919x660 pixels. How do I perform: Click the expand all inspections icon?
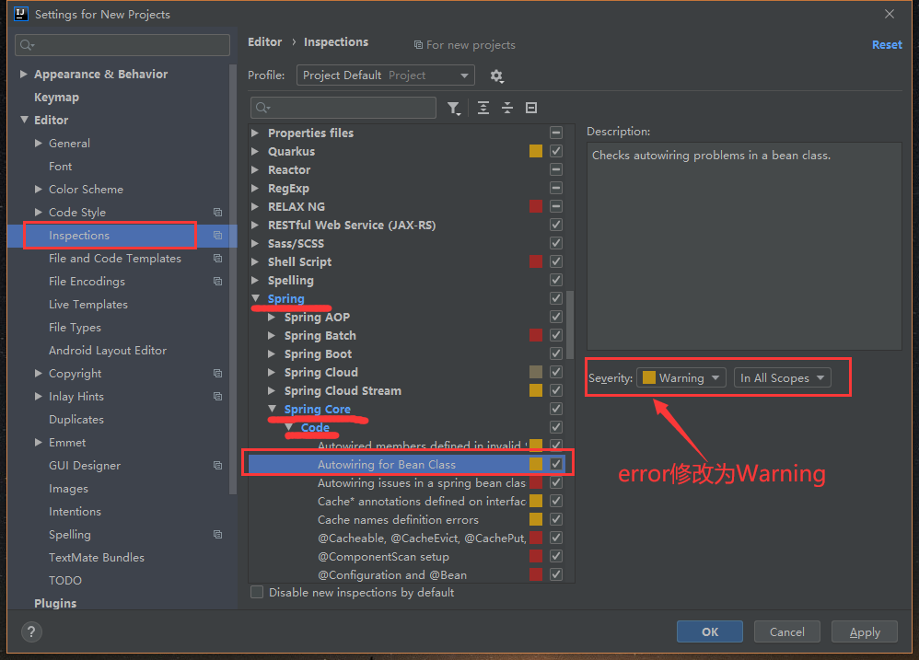483,108
